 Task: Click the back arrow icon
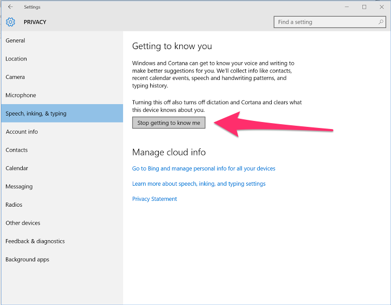click(10, 6)
